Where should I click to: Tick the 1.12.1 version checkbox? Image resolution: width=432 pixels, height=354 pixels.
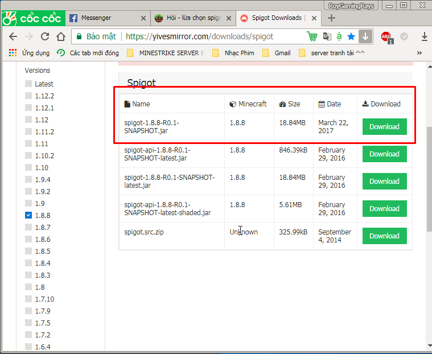click(x=28, y=108)
